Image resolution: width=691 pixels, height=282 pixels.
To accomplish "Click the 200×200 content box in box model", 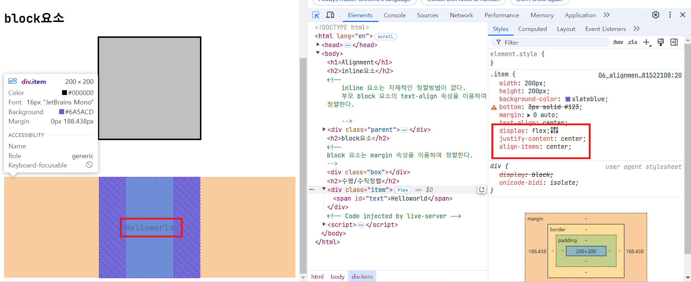I will [x=586, y=251].
